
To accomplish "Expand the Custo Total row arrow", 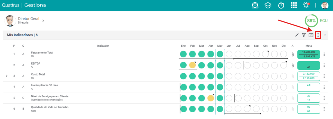I will click(7, 76).
